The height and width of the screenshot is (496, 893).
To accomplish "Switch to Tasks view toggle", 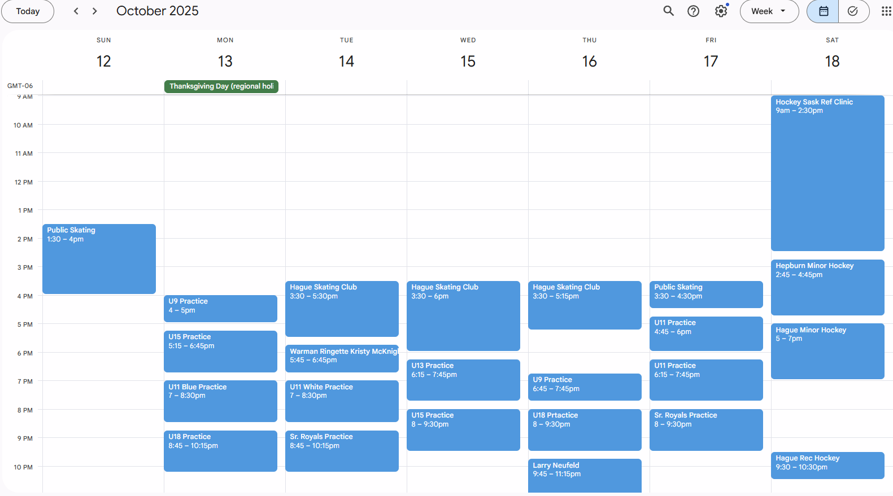I will click(x=853, y=11).
